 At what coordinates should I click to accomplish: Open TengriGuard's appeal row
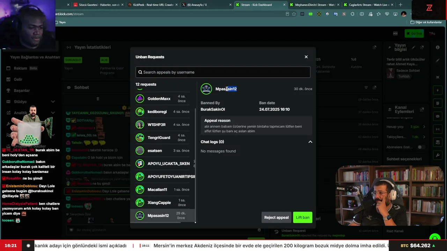[163, 137]
